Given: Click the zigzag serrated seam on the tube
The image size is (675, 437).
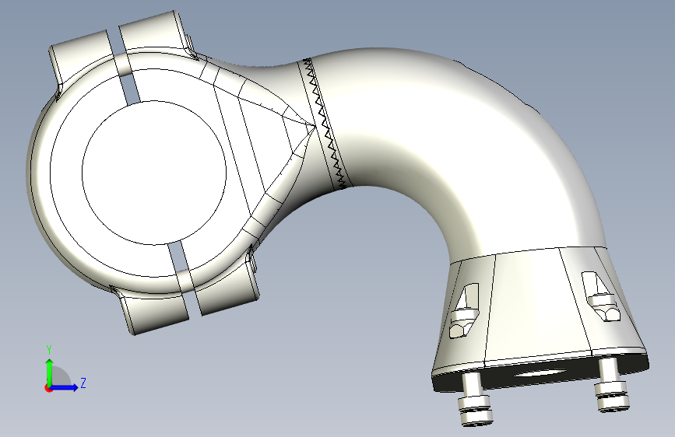Looking at the screenshot, I should [325, 124].
